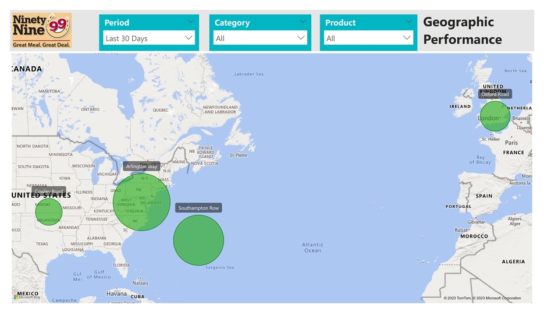Open the Last 30 Days period dropdown

pos(149,38)
